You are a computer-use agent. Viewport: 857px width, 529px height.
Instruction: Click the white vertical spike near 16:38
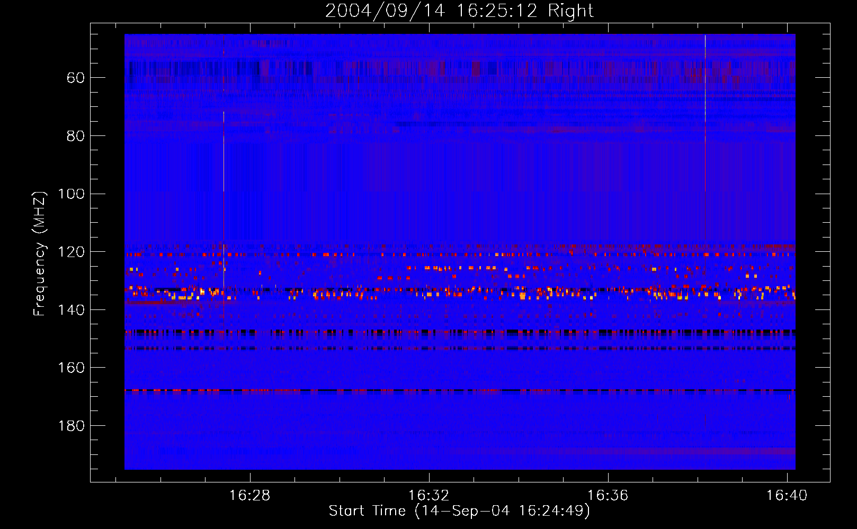(x=705, y=113)
